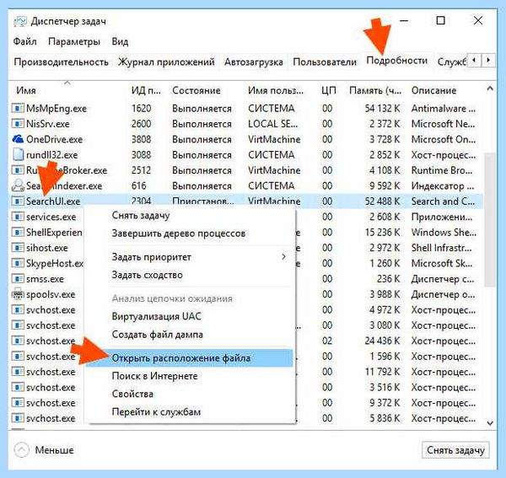Select the MsMpEng.exe row name
This screenshot has width=506, height=478.
point(57,109)
